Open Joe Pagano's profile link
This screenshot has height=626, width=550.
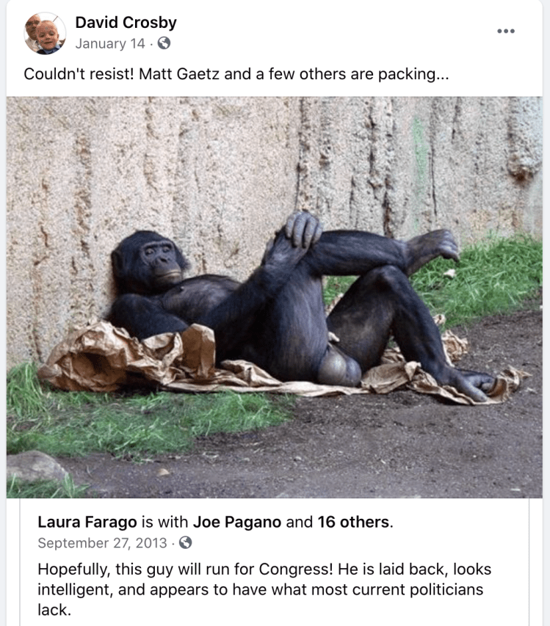click(237, 522)
